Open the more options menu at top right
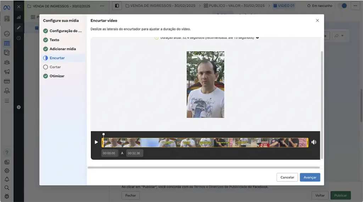Screen dimensions: 363x202 click(354, 6)
